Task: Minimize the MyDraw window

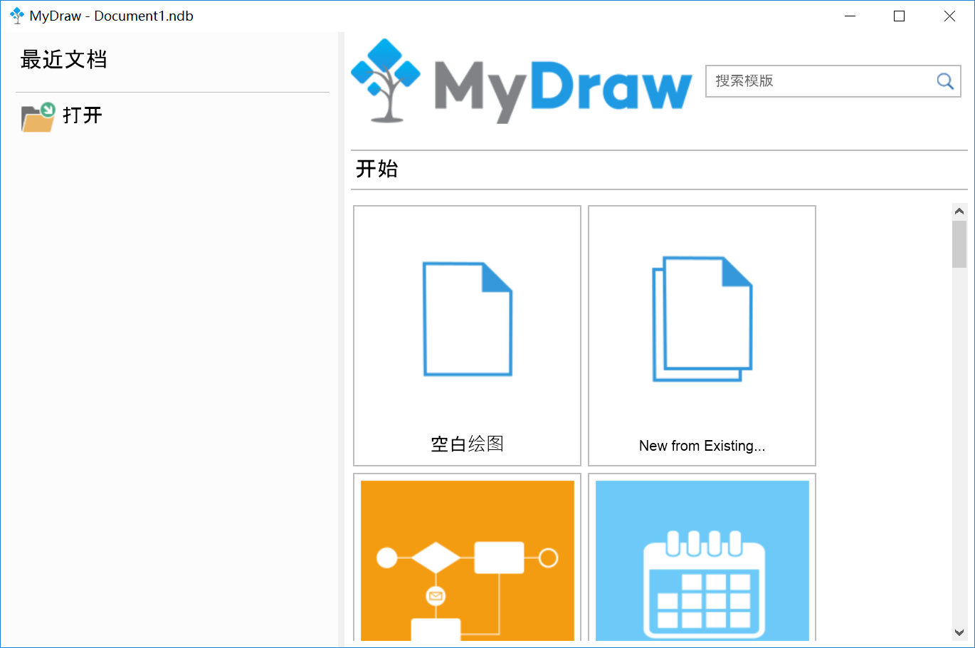Action: click(850, 16)
